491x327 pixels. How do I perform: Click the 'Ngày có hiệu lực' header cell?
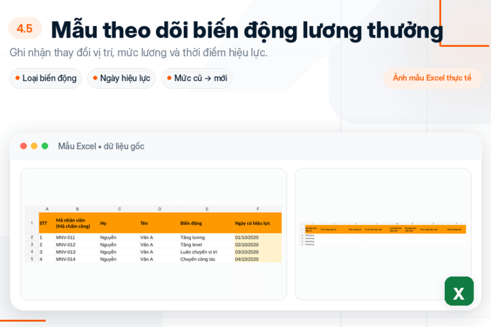coord(258,223)
